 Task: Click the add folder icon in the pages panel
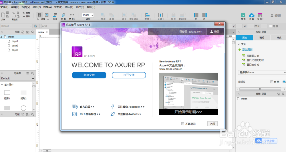click(28, 32)
